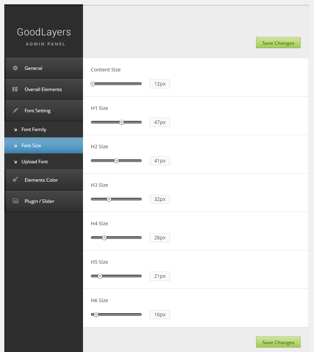Click the top Save Changes button

point(278,43)
